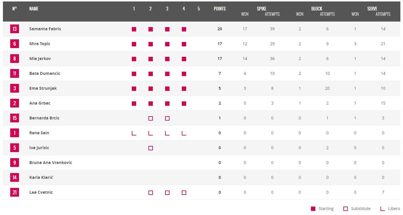Viewport: 403px width, 215px height.
Task: Select Bruna Ana Vrankovic name
Action: [x=51, y=163]
